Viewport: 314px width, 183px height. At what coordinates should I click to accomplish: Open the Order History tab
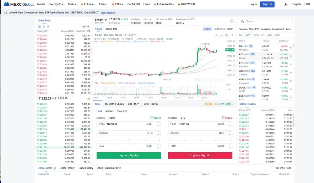click(67, 168)
